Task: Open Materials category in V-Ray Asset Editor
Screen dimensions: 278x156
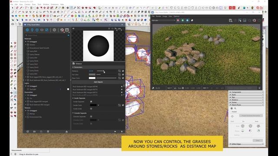Action: (27, 30)
